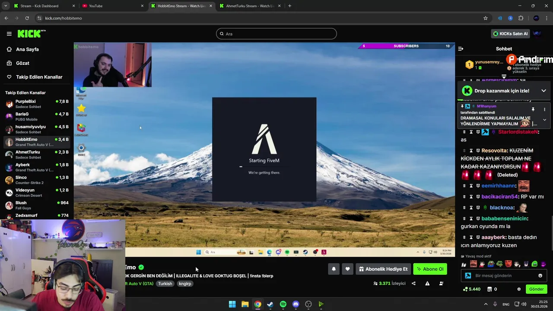Click the 5.440 channel points balance

471,289
